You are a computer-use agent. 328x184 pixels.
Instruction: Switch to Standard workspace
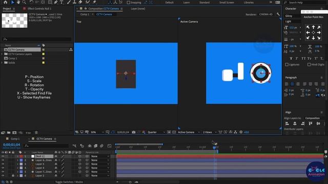204,3
